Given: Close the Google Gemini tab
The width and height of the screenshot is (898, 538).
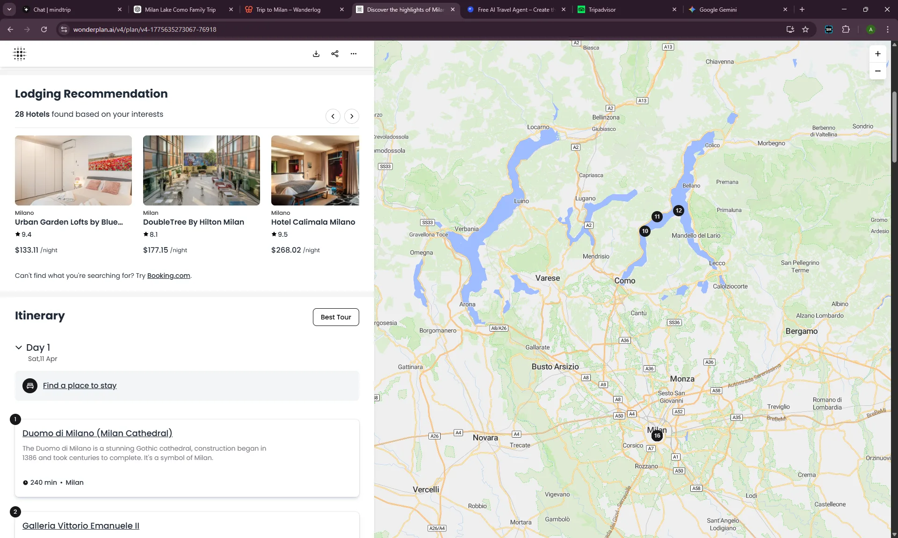Looking at the screenshot, I should pos(785,9).
